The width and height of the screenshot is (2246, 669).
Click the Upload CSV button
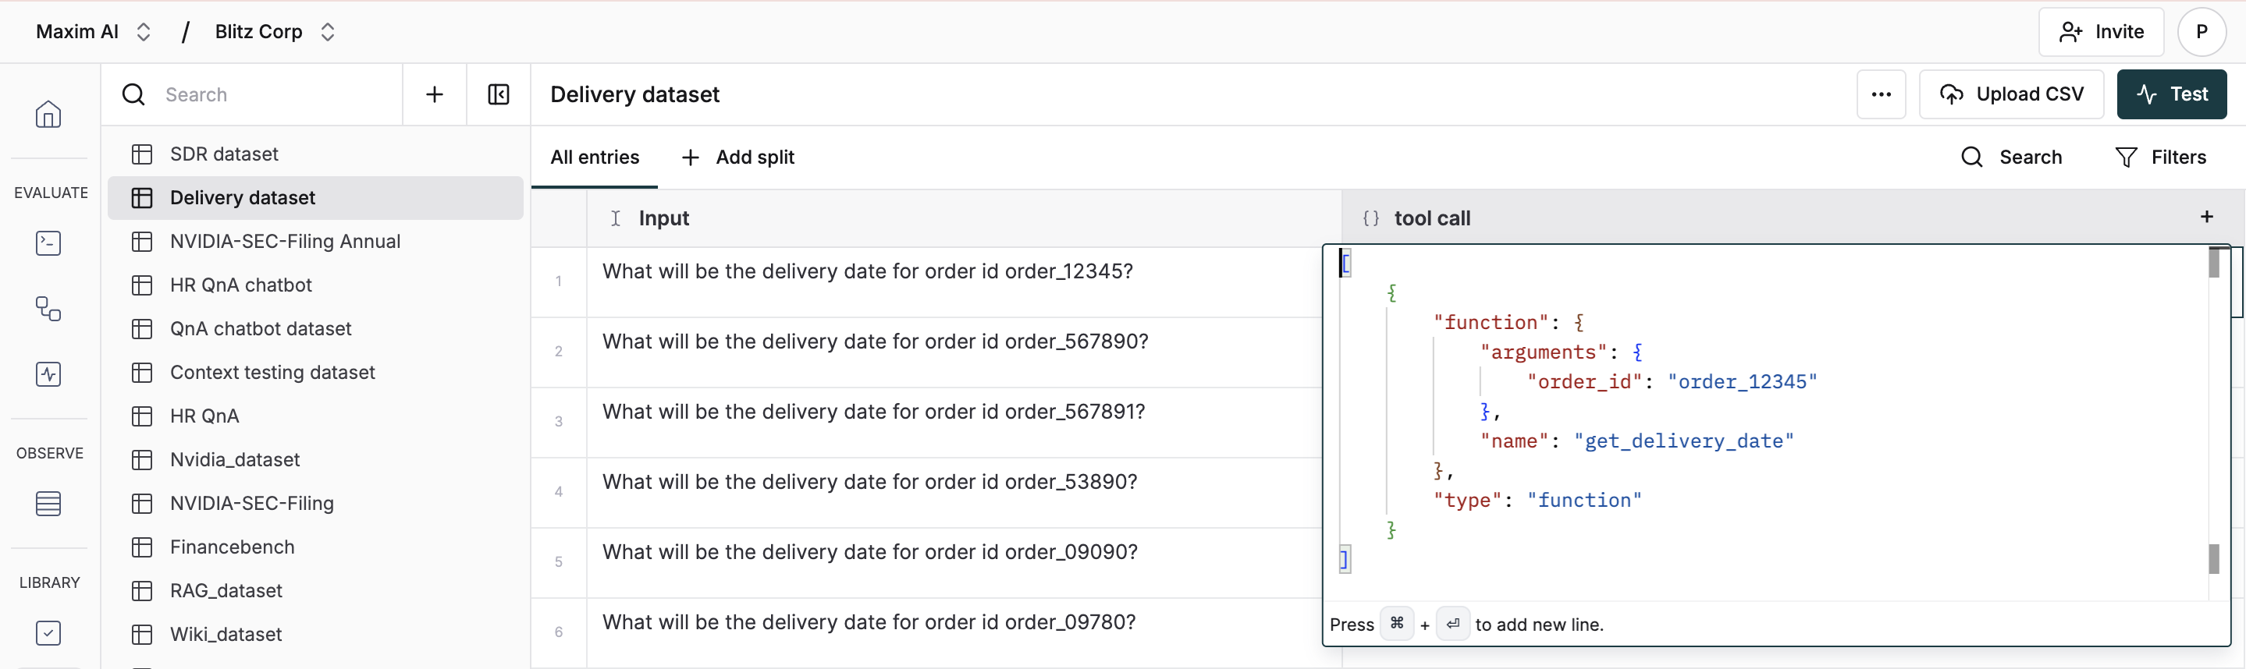[x=2011, y=94]
